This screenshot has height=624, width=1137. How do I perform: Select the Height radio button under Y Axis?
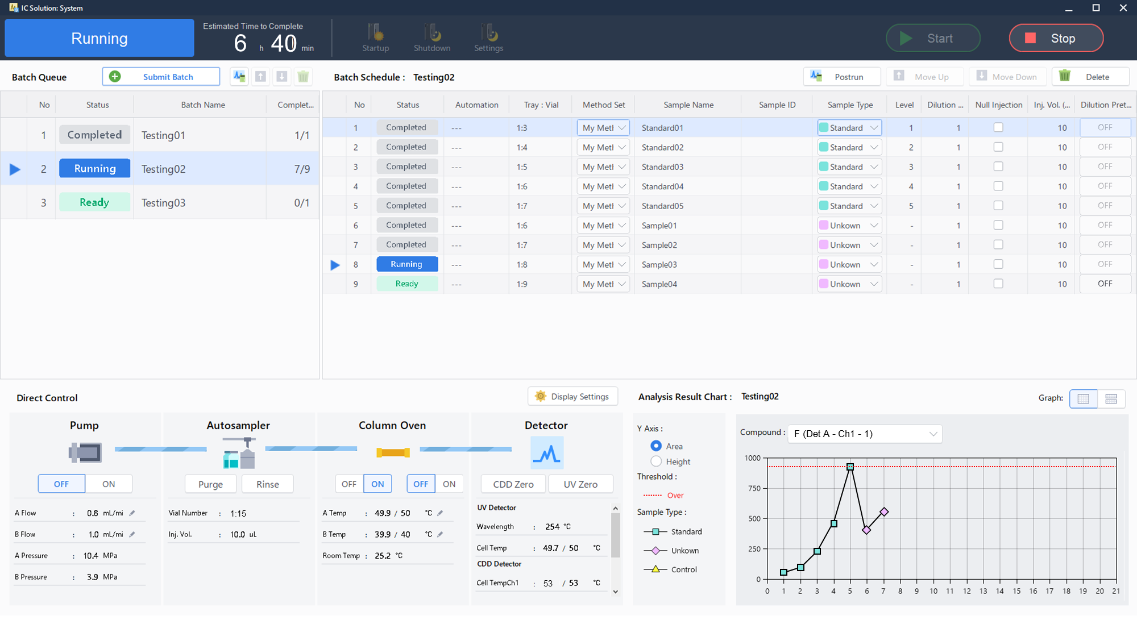coord(657,461)
